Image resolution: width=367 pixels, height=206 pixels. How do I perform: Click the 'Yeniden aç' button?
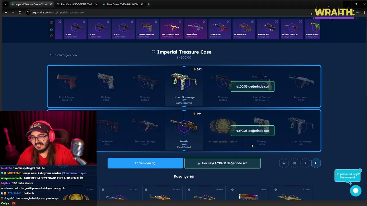(x=145, y=163)
